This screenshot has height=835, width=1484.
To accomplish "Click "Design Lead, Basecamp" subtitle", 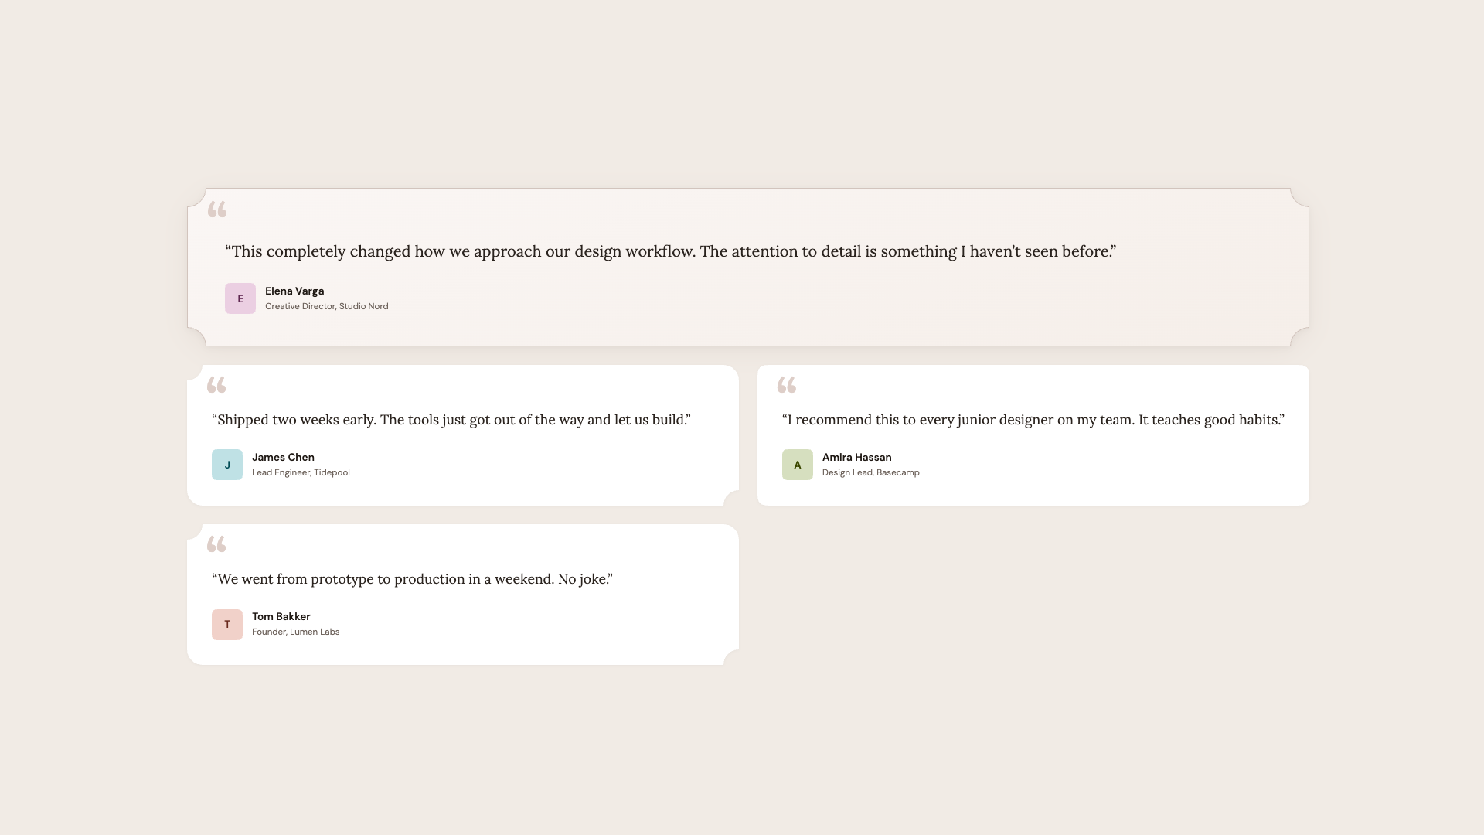I will pyautogui.click(x=870, y=473).
